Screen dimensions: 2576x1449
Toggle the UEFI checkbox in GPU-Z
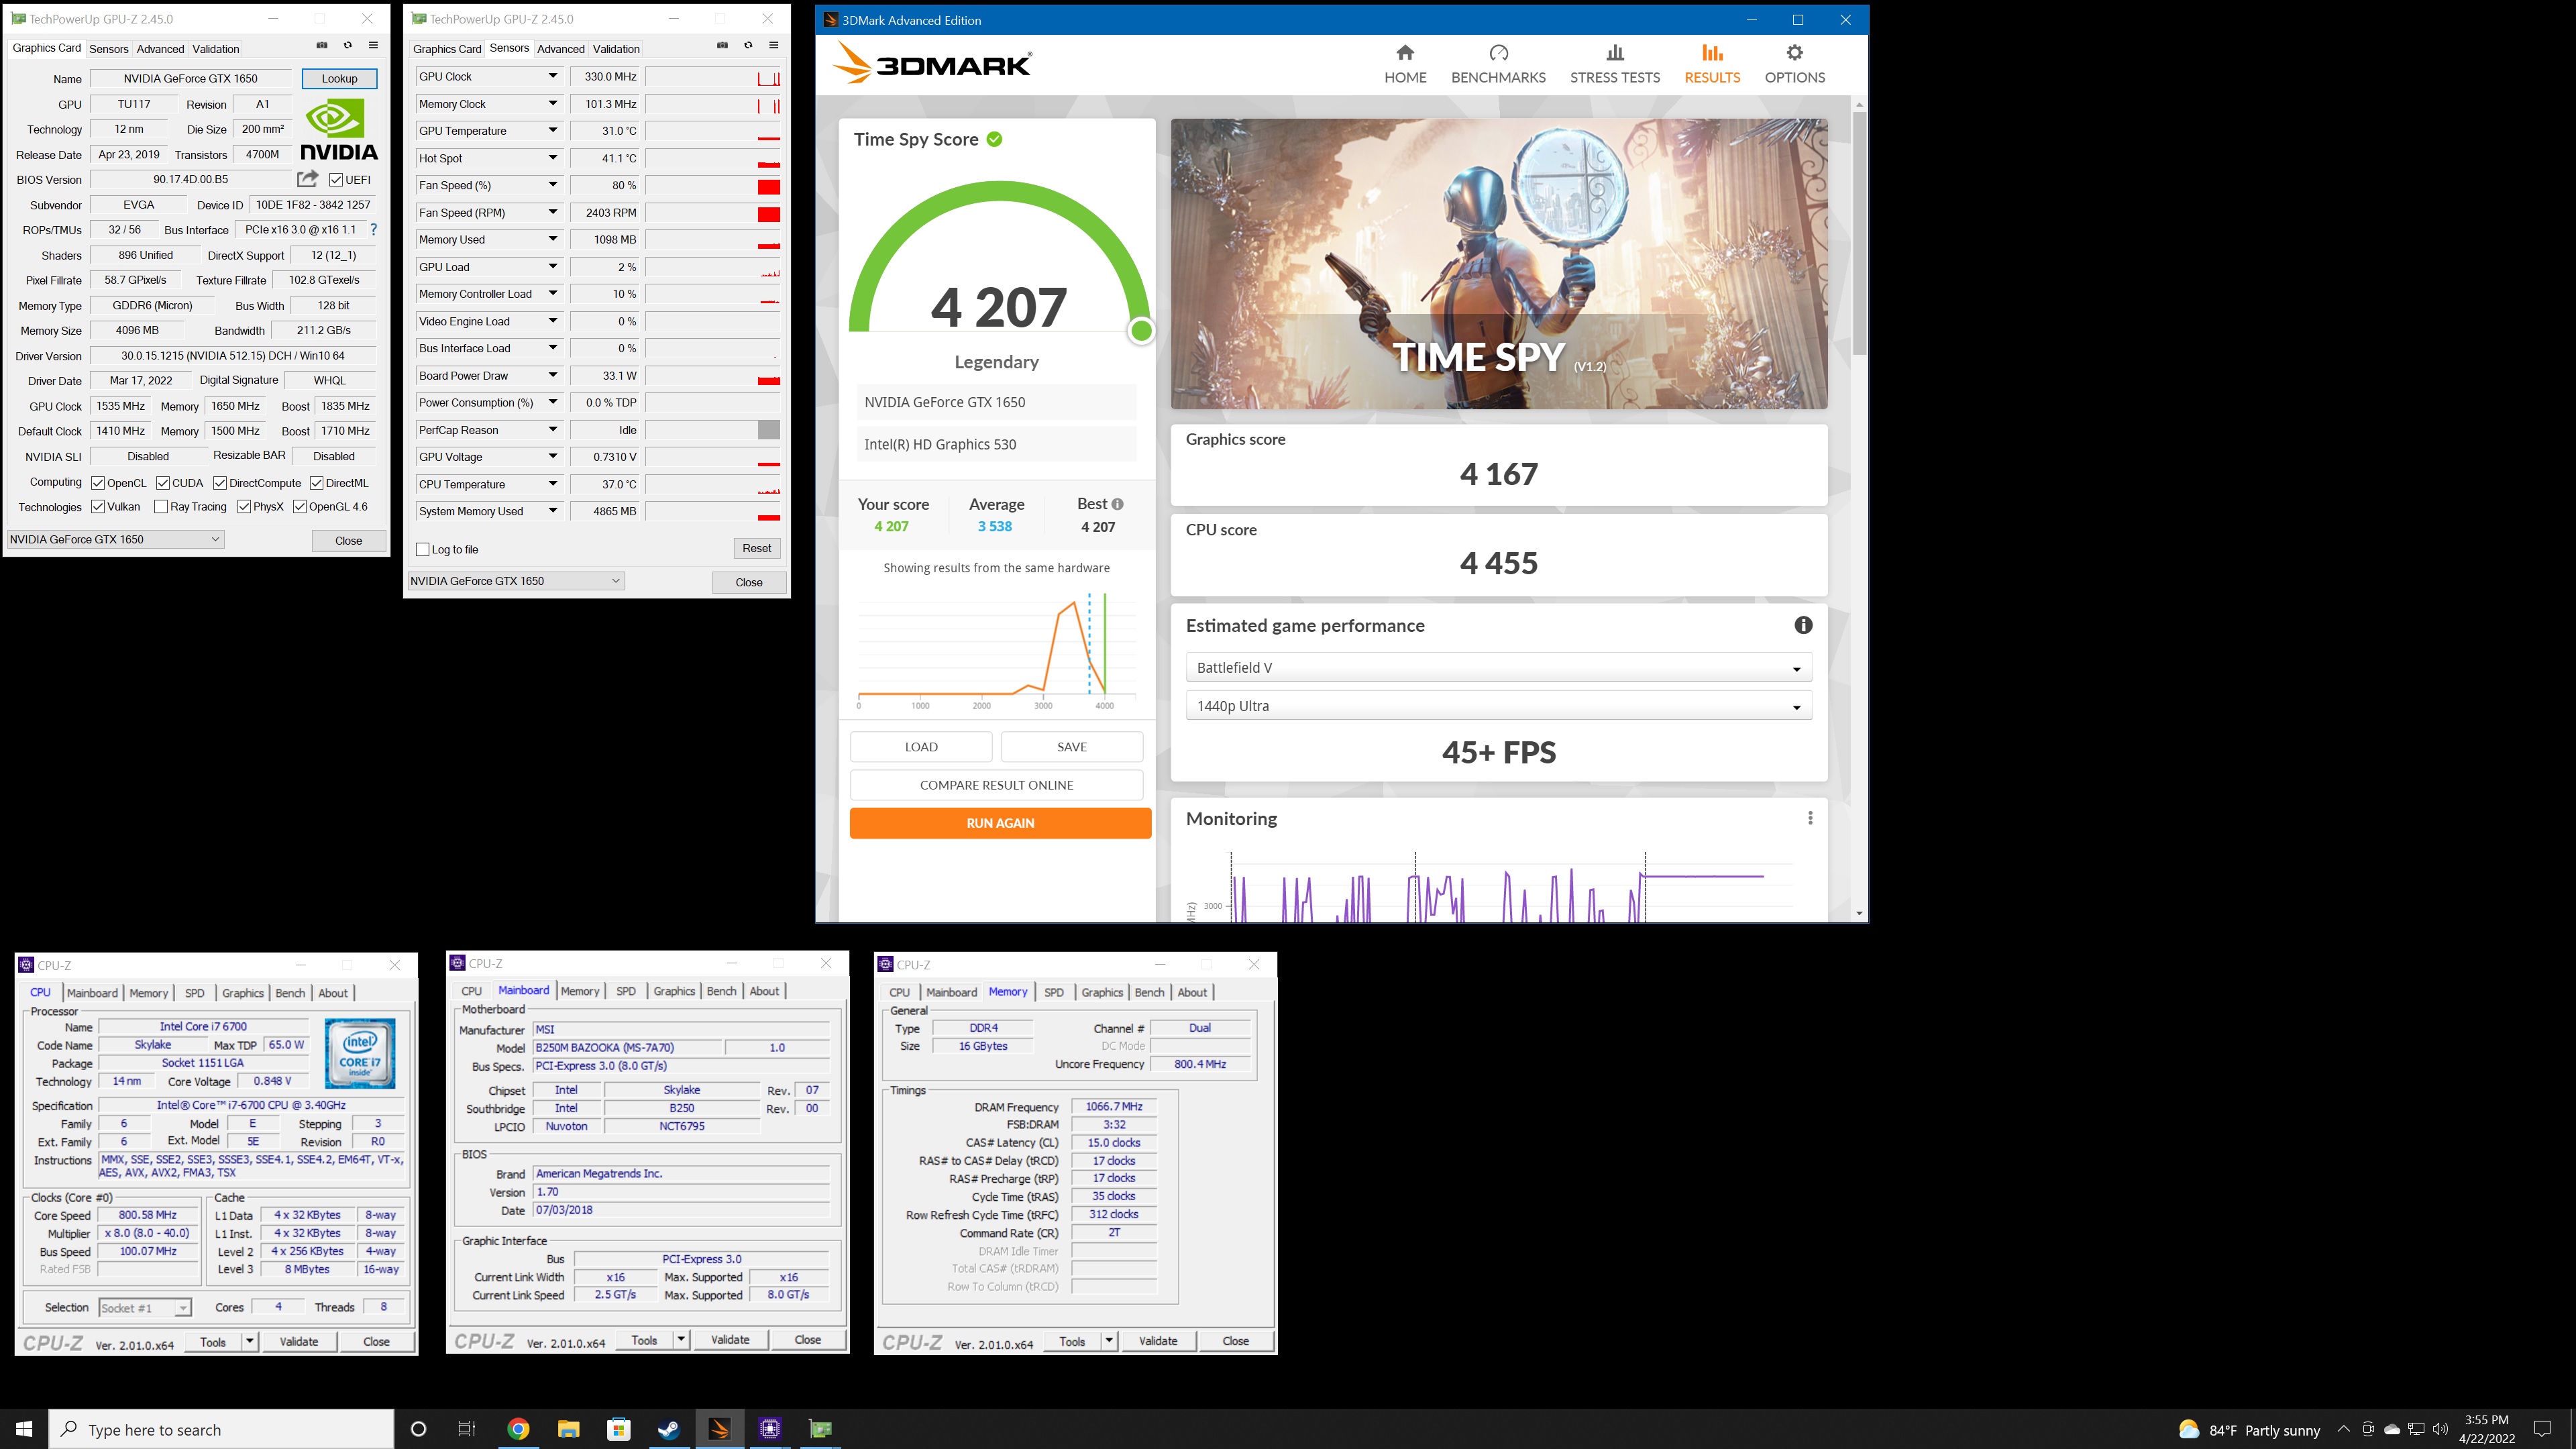click(336, 180)
